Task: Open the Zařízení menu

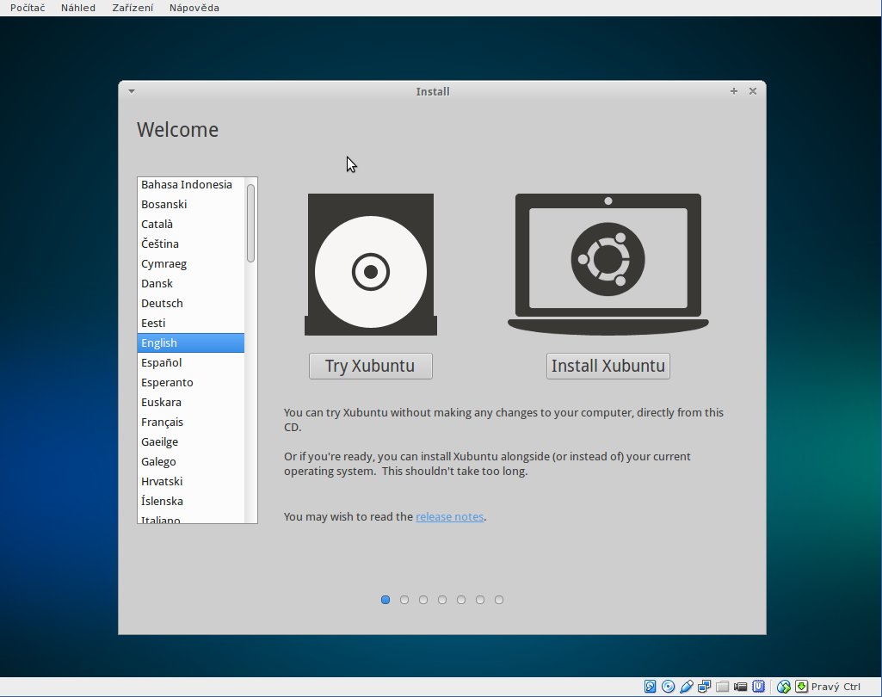Action: tap(133, 8)
